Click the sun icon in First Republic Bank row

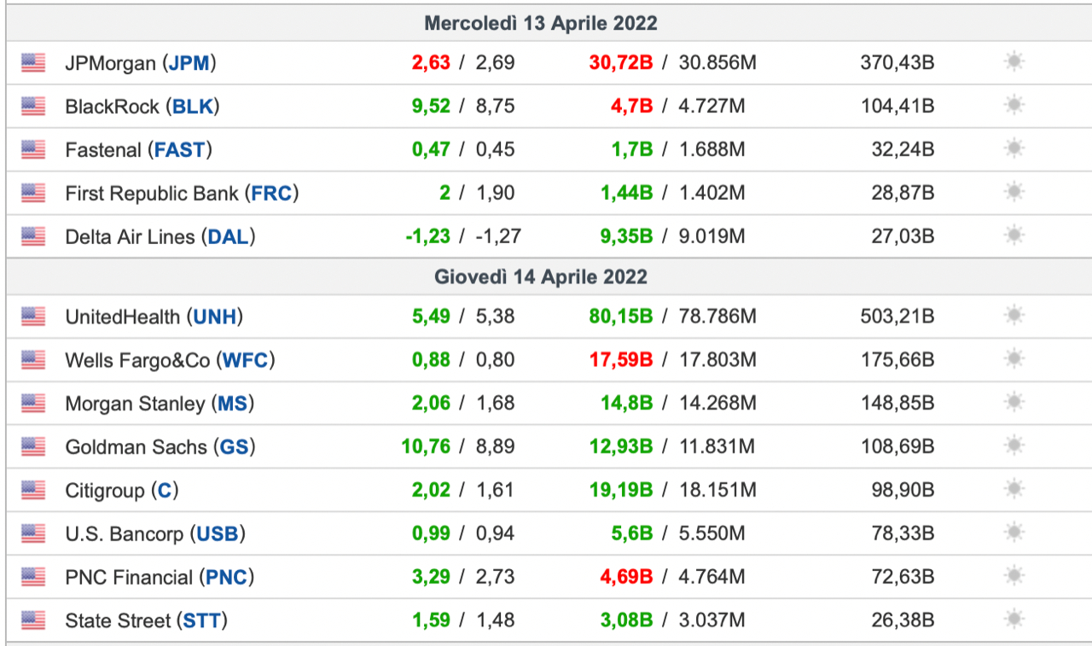coord(1014,192)
